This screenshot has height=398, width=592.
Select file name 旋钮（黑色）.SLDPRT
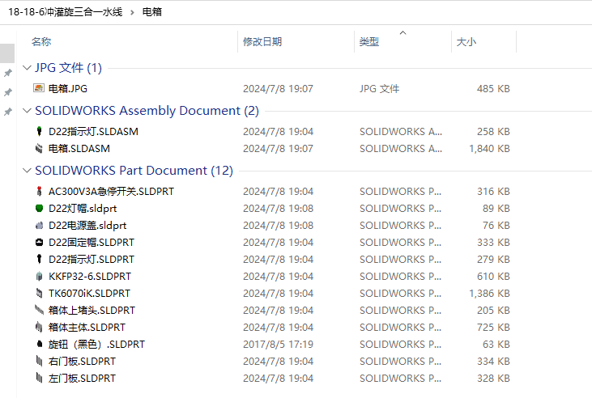coord(96,344)
